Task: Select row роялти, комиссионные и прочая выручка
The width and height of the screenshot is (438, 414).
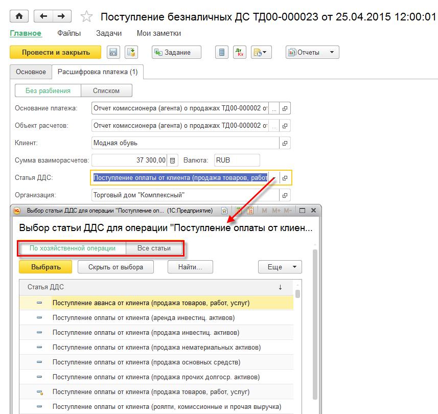Action: pyautogui.click(x=156, y=406)
